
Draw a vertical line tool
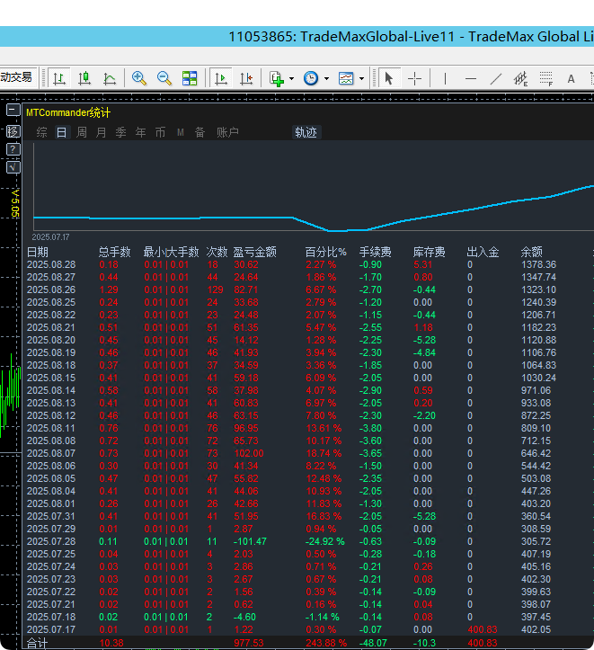pos(445,78)
